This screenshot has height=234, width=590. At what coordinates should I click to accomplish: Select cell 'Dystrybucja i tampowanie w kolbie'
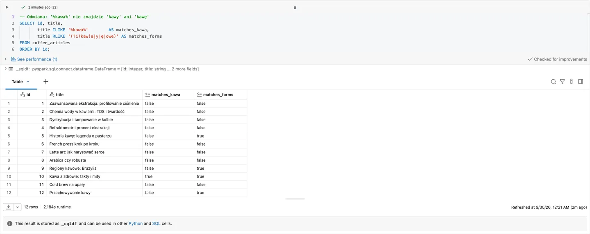[95, 119]
